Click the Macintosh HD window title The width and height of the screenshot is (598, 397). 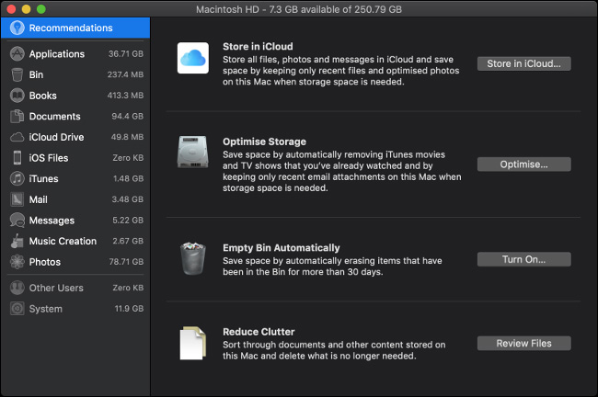[x=299, y=9]
